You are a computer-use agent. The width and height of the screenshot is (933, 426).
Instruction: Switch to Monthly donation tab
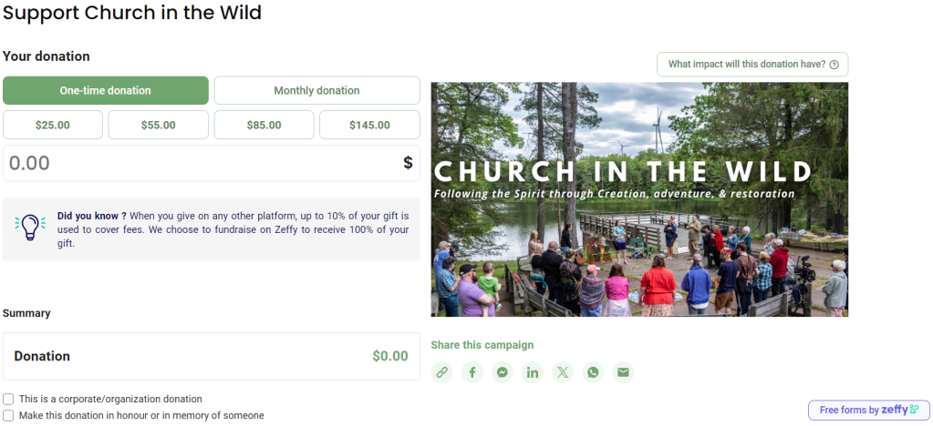[x=316, y=90]
